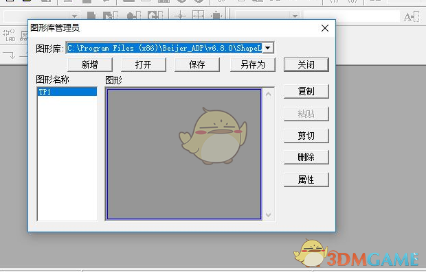Save the library using 保存
Image resolution: width=426 pixels, height=272 pixels.
[197, 65]
